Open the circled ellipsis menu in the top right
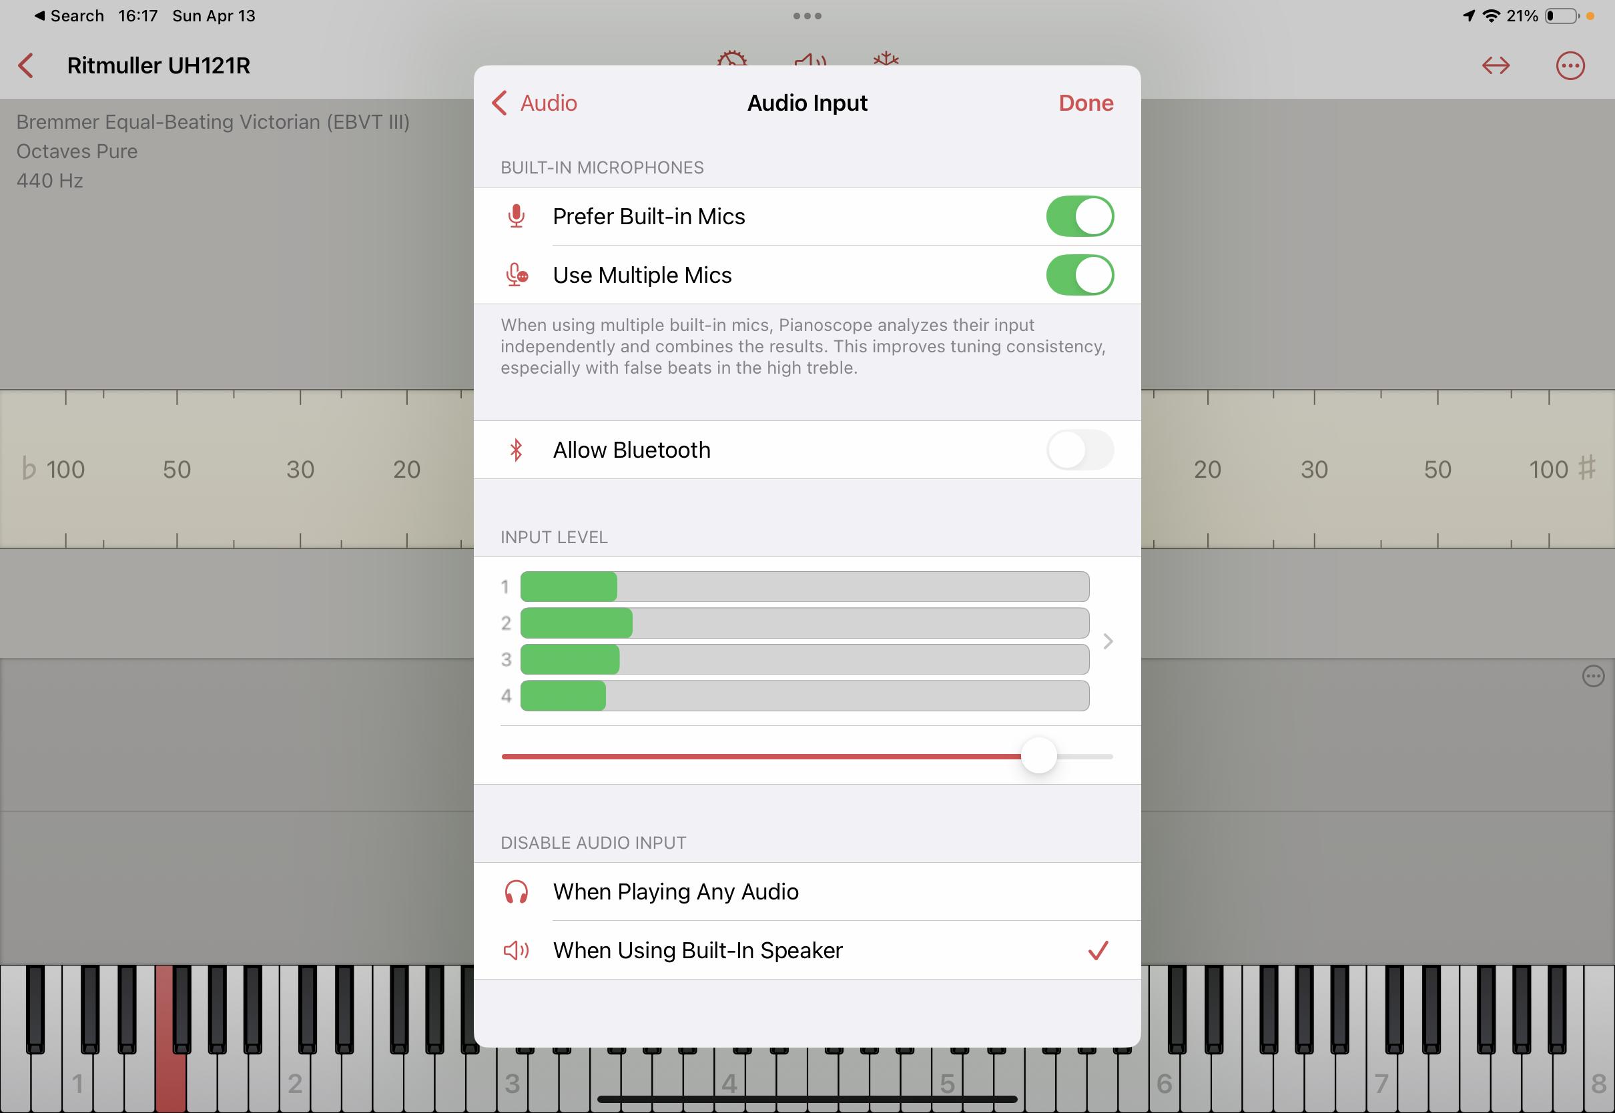The image size is (1615, 1113). [1570, 65]
